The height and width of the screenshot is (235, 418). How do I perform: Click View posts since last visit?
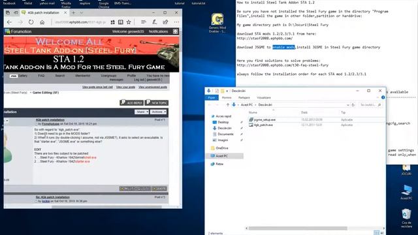[x=97, y=87]
